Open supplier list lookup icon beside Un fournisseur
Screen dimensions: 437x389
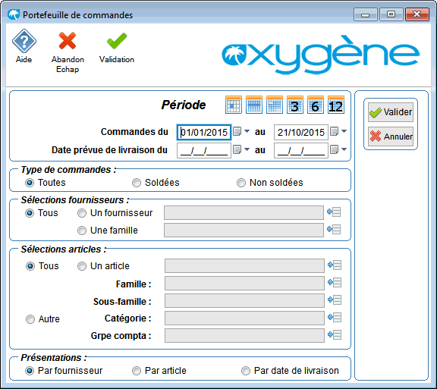point(334,212)
